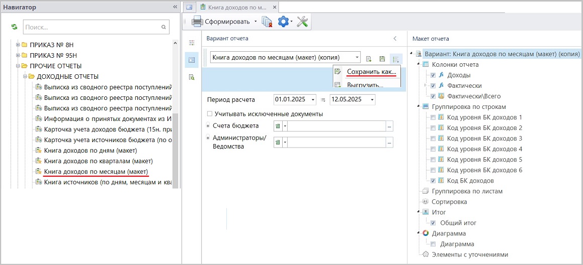This screenshot has height=265, width=583.
Task: Click the signed documents copy toolbar icon
Action: coord(267,22)
